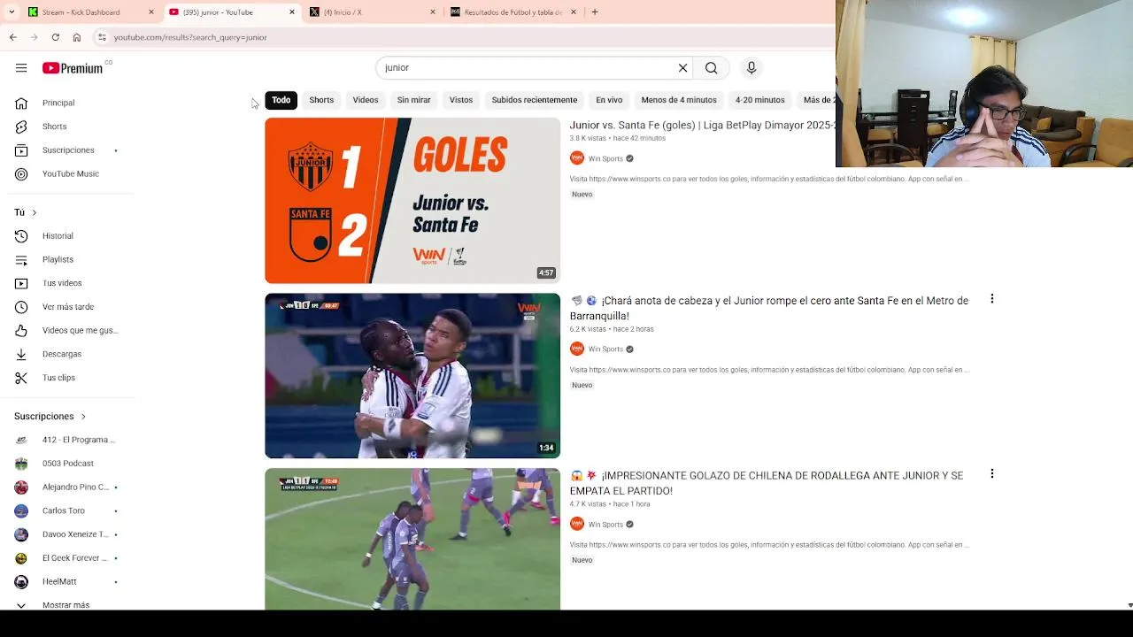The width and height of the screenshot is (1133, 637).
Task: Activate voice search microphone icon
Action: coord(751,68)
